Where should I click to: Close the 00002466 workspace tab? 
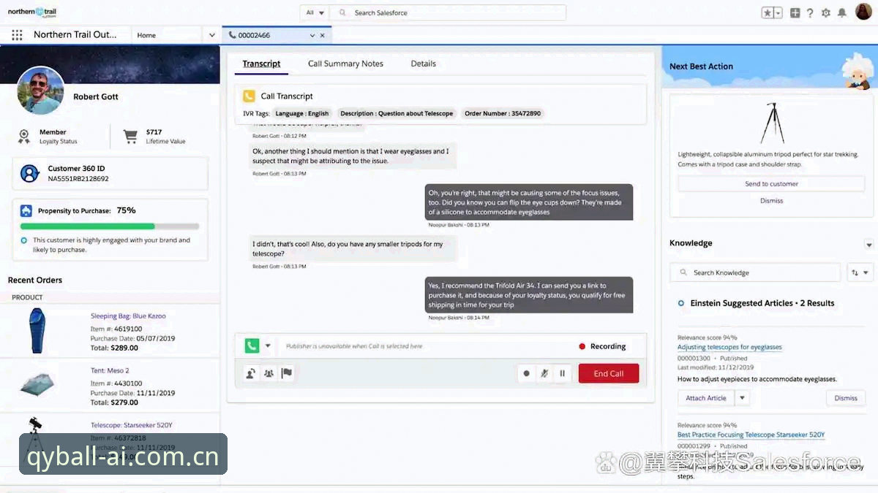(323, 35)
